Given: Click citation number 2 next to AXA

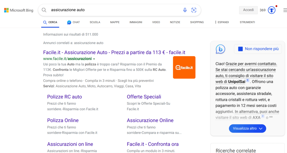Looking at the screenshot, I should tap(263, 116).
